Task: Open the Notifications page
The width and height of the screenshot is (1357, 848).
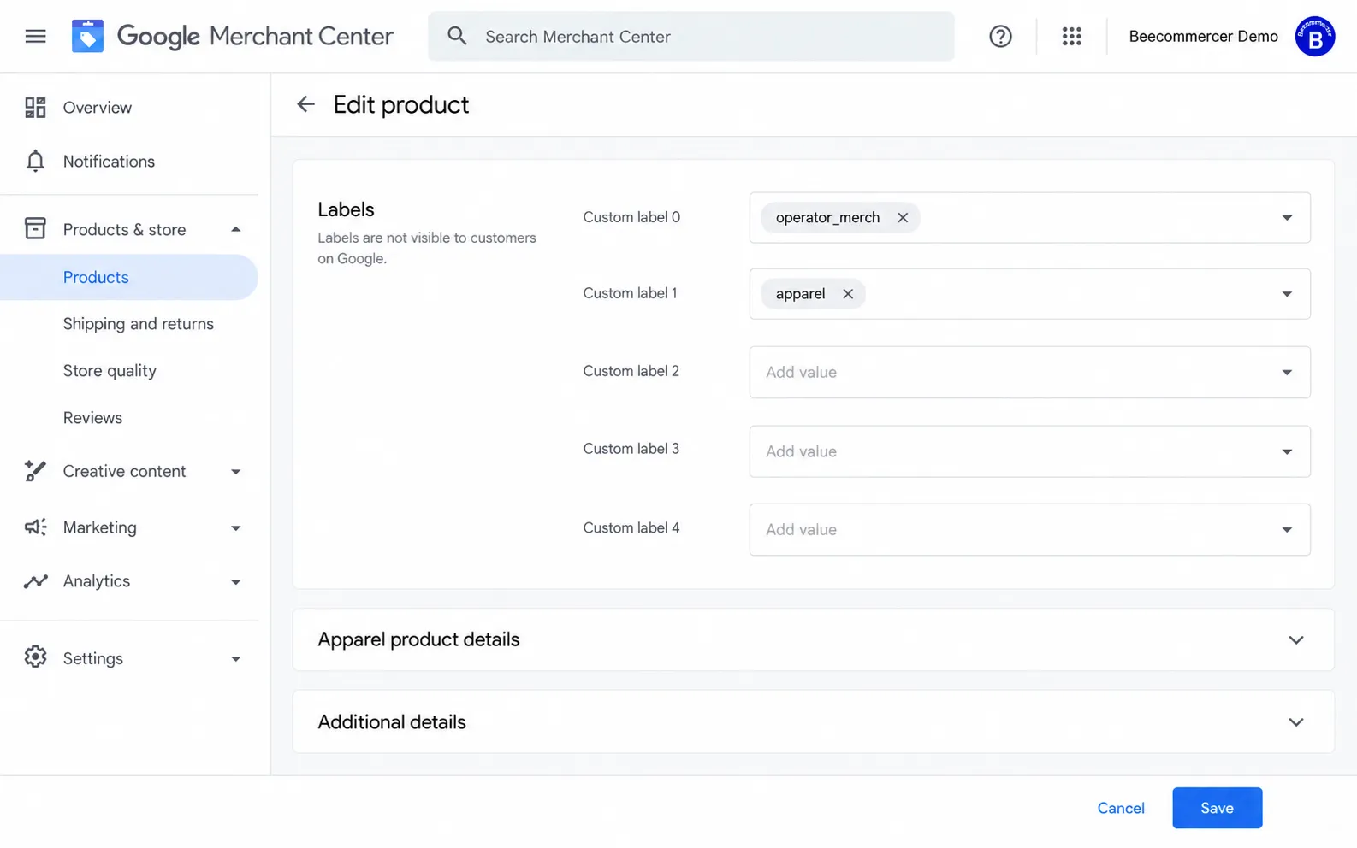Action: pyautogui.click(x=109, y=162)
